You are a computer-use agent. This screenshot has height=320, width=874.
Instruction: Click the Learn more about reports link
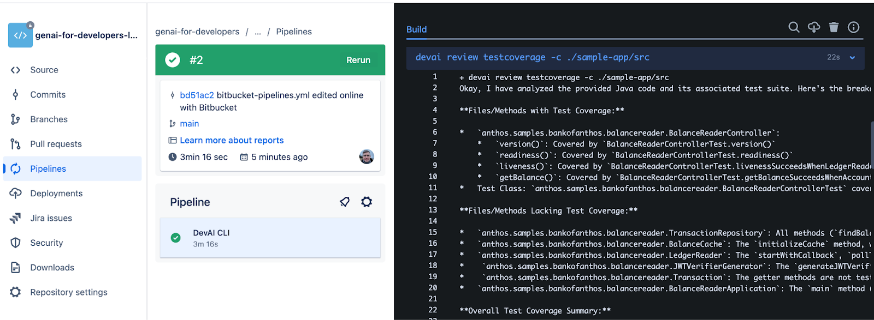coord(232,140)
